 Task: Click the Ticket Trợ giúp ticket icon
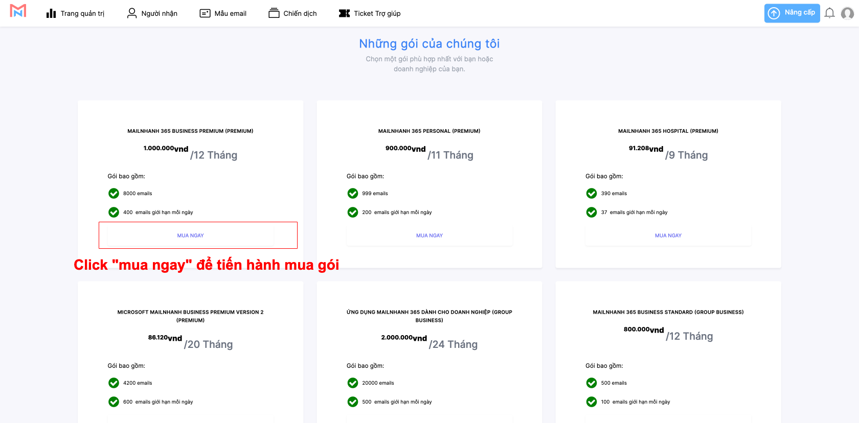coord(345,13)
